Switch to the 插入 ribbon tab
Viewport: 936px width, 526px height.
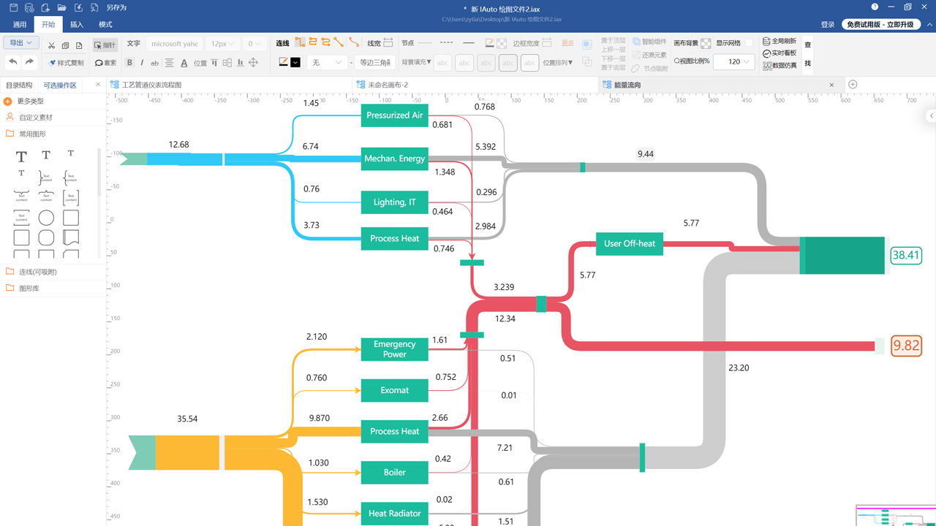(x=77, y=24)
